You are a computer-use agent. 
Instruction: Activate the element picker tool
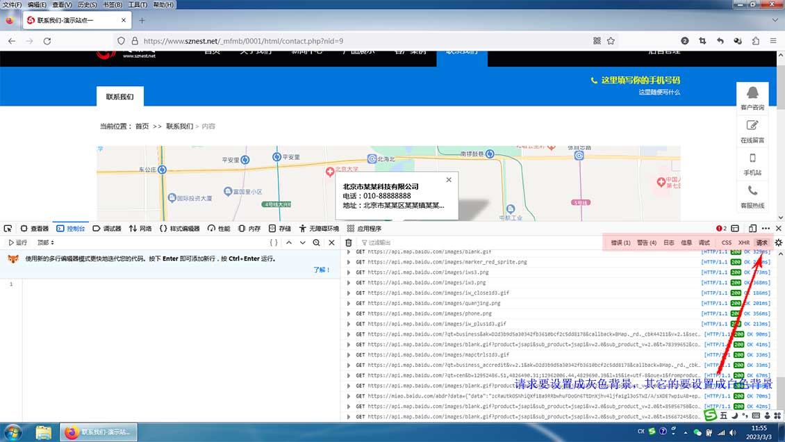point(8,229)
